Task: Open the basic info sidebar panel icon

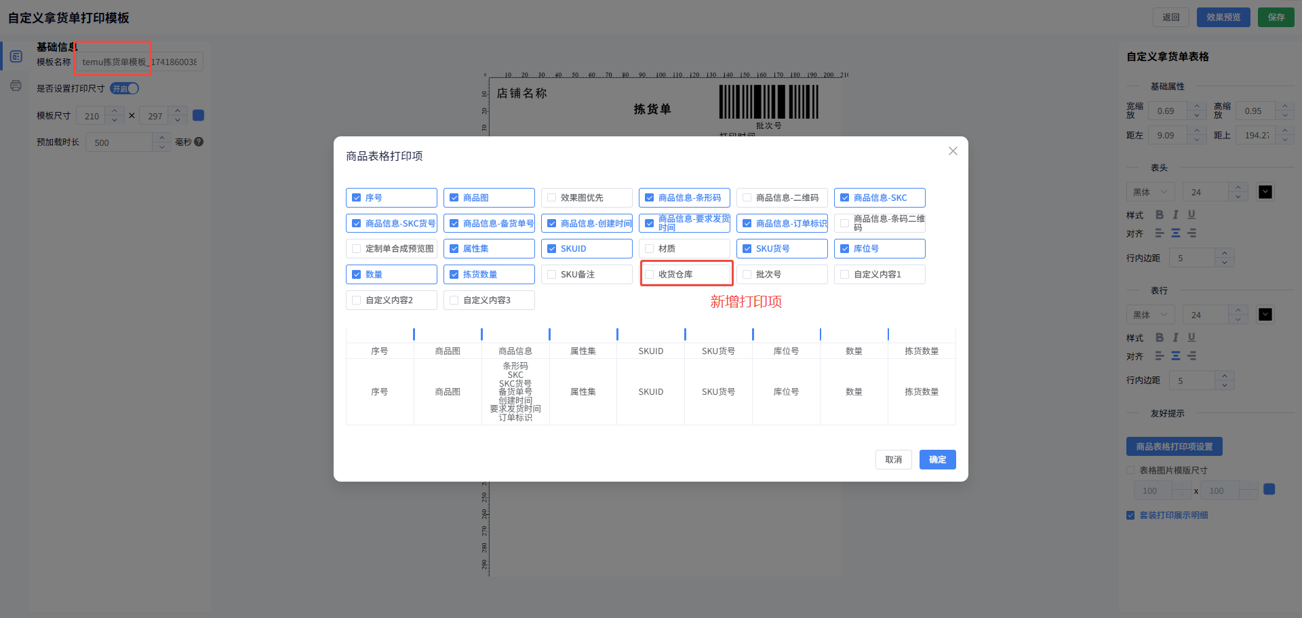Action: point(16,56)
